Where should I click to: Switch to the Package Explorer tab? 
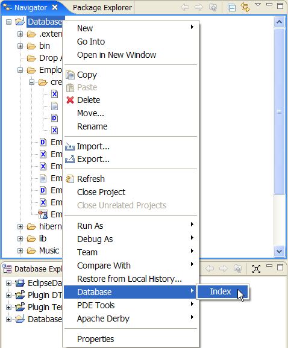coord(102,8)
